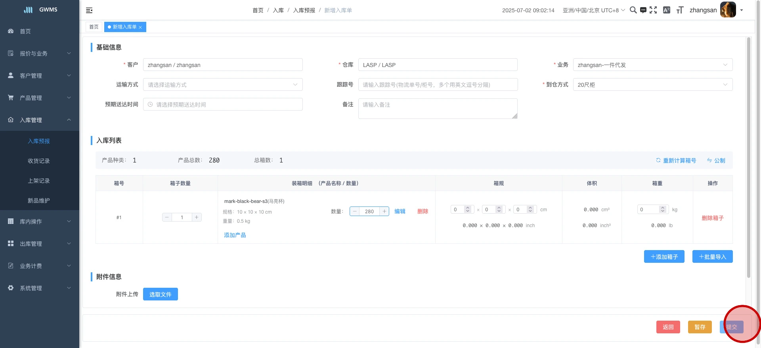Expand the 出库管理 sidebar menu
The height and width of the screenshot is (348, 761).
[40, 244]
